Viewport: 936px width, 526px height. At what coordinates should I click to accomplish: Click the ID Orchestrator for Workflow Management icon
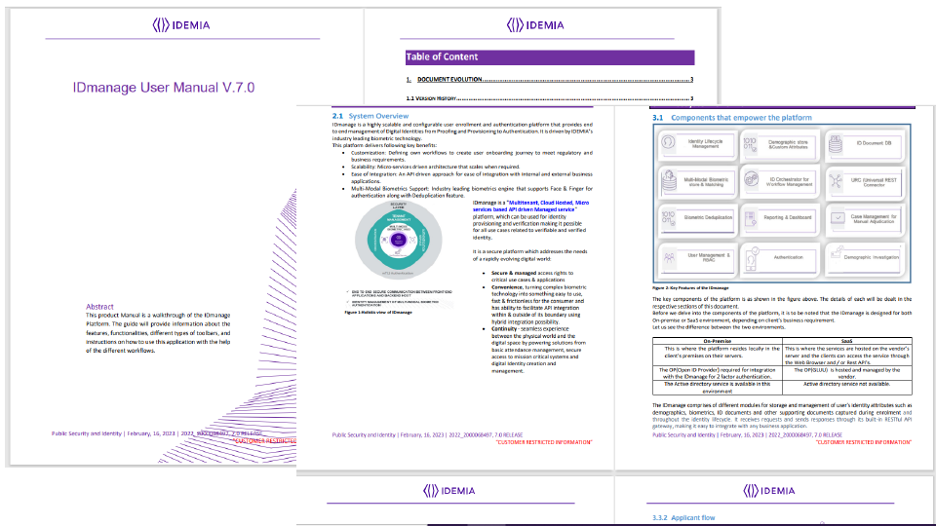pyautogui.click(x=752, y=179)
